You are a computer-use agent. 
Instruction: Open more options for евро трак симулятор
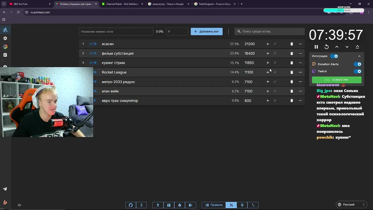coord(300,101)
